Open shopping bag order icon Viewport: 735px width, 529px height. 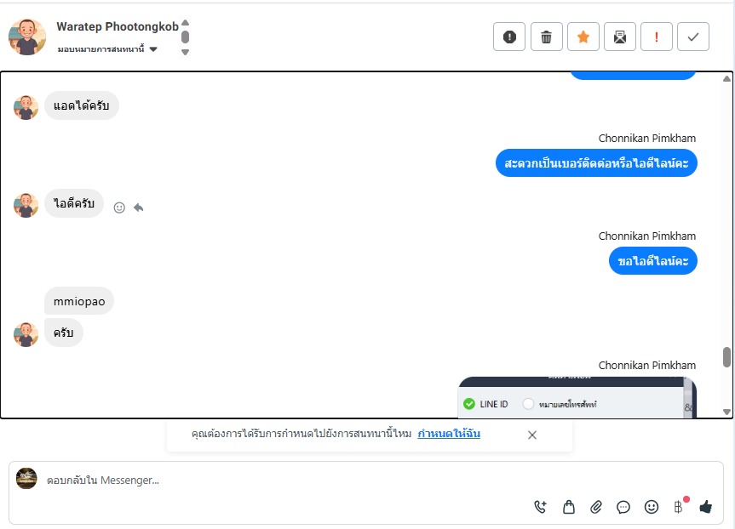tap(569, 507)
